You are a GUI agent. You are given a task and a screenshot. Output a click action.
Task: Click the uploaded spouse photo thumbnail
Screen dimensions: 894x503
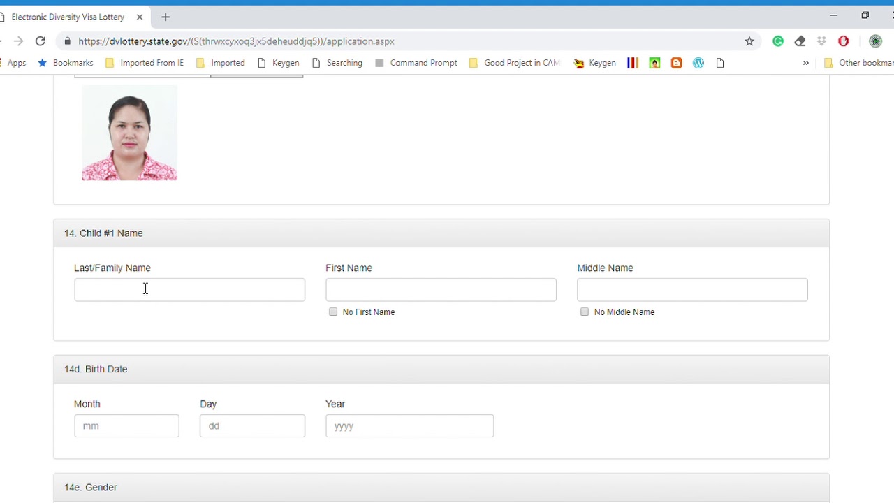(129, 133)
